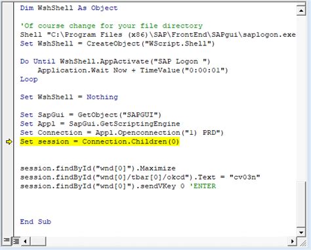Click the yellow execution arrow in the margin
This screenshot has width=311, height=250.
coord(9,141)
